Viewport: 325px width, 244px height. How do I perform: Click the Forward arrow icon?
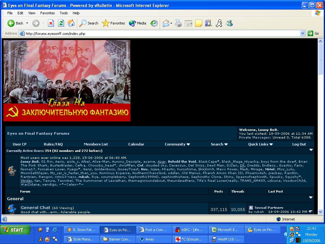[36, 23]
